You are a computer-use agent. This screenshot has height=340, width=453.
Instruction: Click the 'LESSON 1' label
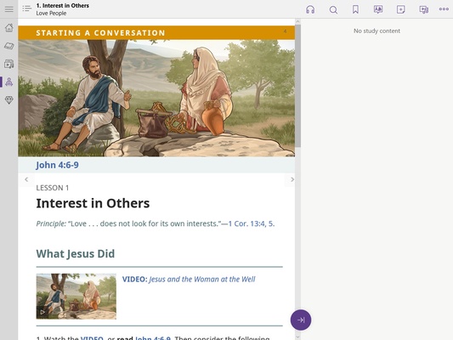[x=53, y=188]
